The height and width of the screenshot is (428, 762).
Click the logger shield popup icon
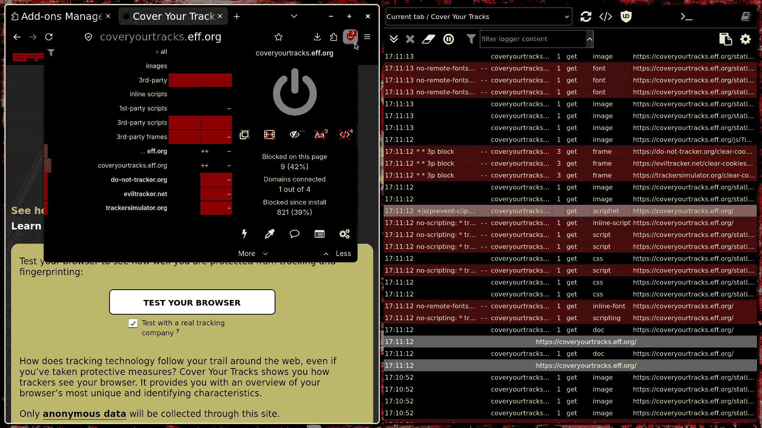pyautogui.click(x=626, y=17)
